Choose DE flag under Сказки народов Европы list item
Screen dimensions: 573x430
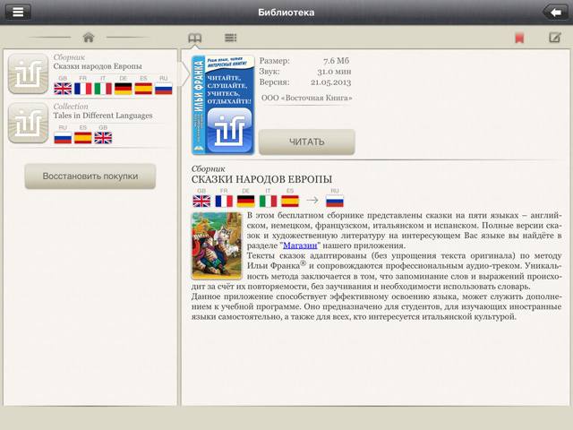[124, 89]
